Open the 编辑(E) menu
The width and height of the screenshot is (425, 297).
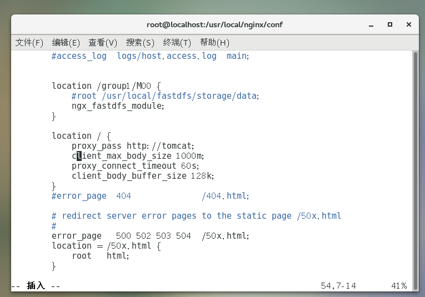pos(66,43)
